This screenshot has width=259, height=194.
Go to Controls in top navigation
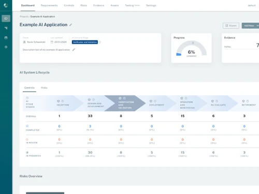tap(69, 6)
